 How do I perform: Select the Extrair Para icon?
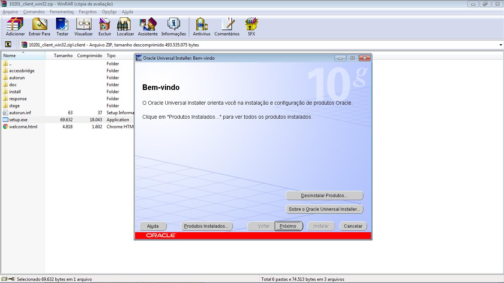click(39, 27)
